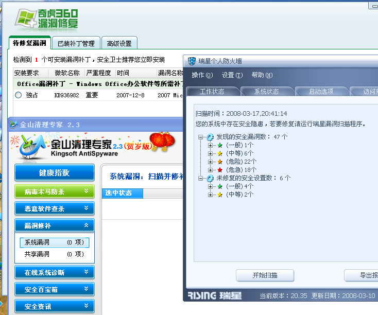Click yellow star of (中等) 2个 row
Image resolution: width=378 pixels, height=315 pixels.
coord(220,195)
